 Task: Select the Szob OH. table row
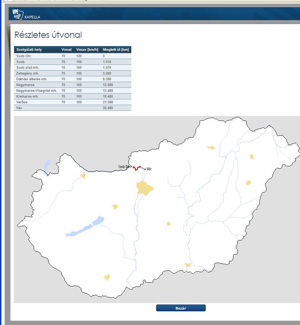[73, 56]
